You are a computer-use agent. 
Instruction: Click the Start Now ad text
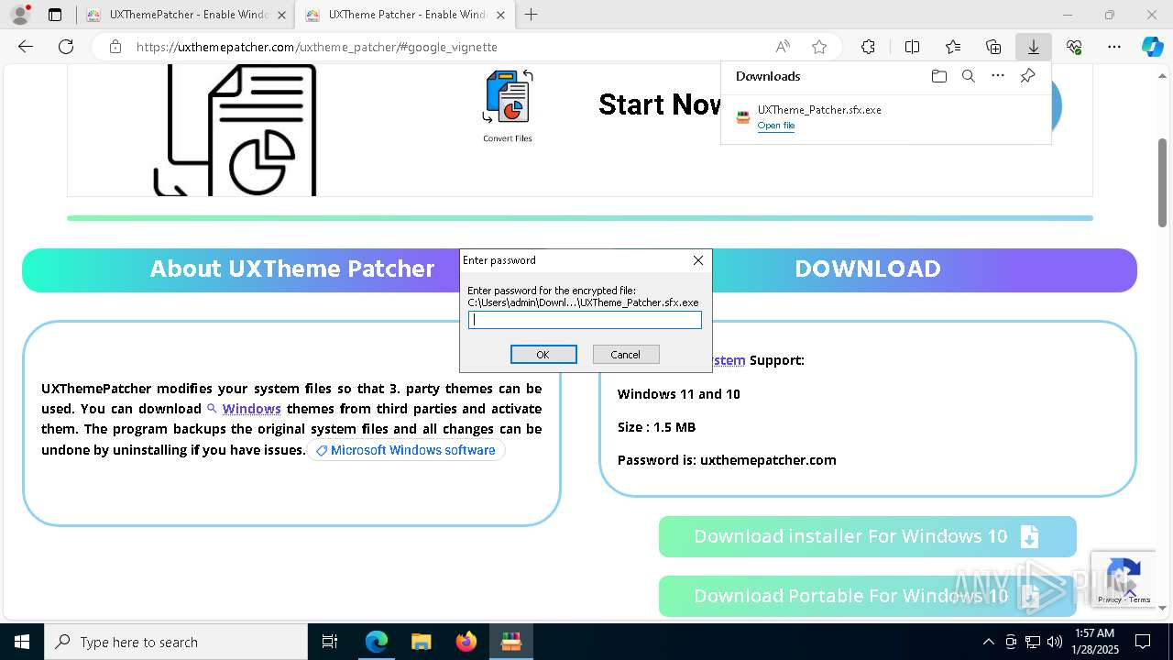point(660,104)
